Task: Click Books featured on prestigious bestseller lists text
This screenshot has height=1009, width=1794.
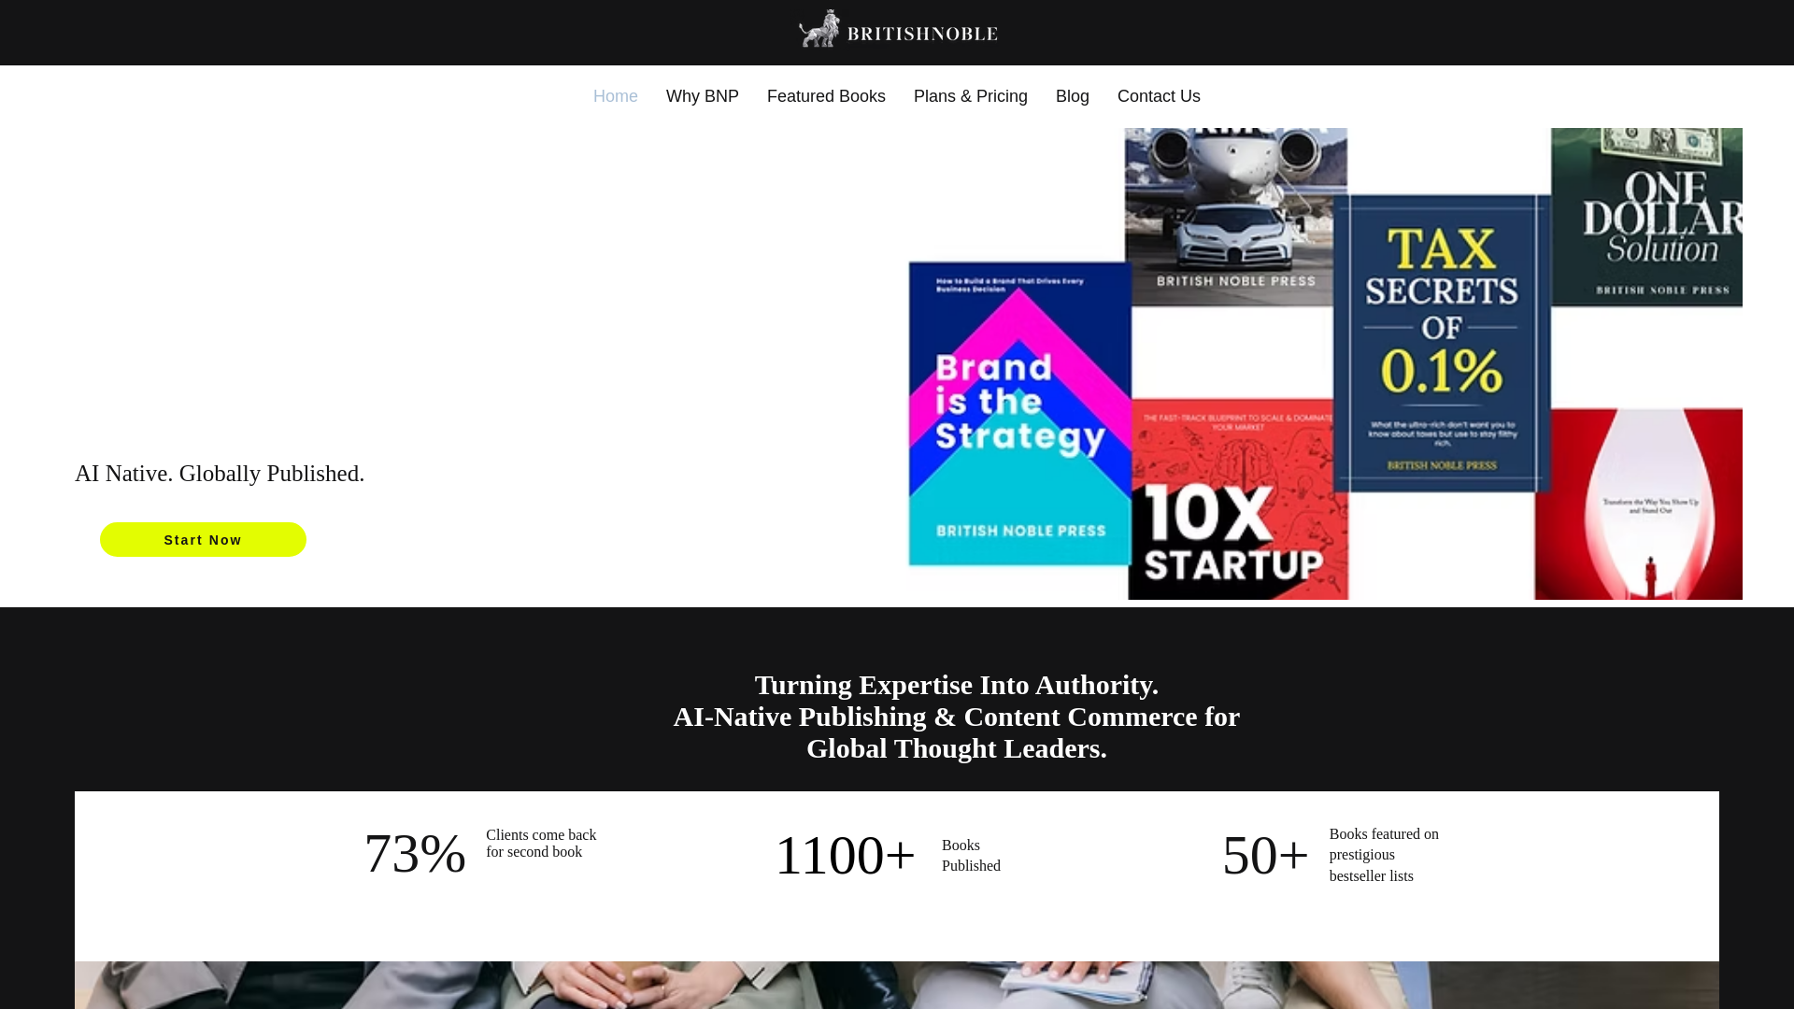Action: 1384,855
